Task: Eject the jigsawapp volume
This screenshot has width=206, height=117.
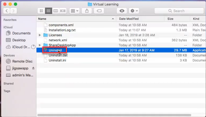Action: click(x=33, y=68)
